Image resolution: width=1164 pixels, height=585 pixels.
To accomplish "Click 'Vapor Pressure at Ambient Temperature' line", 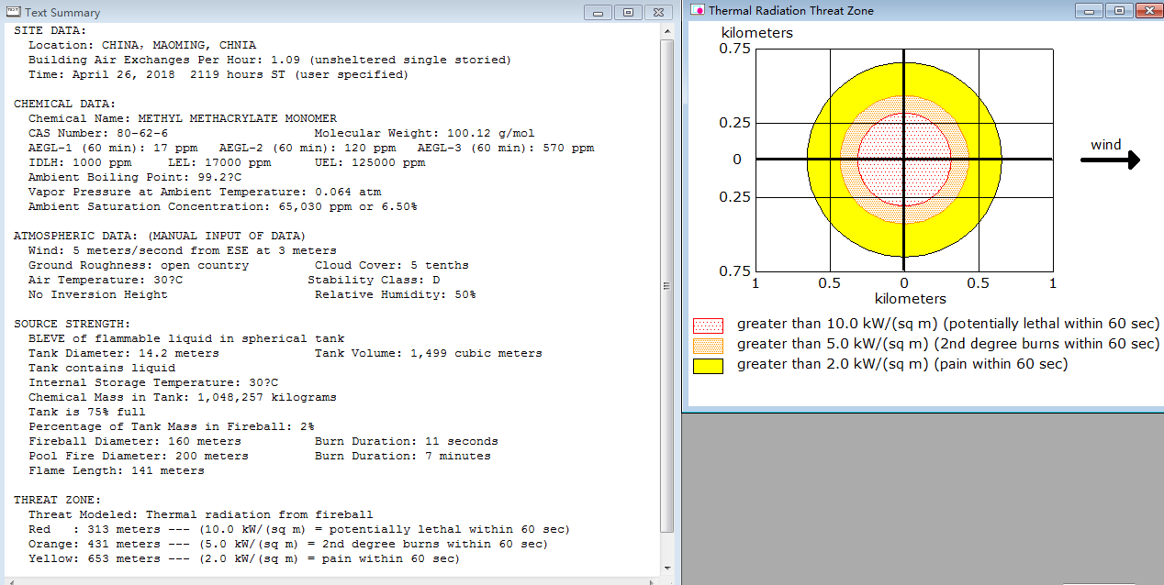I will coord(205,192).
